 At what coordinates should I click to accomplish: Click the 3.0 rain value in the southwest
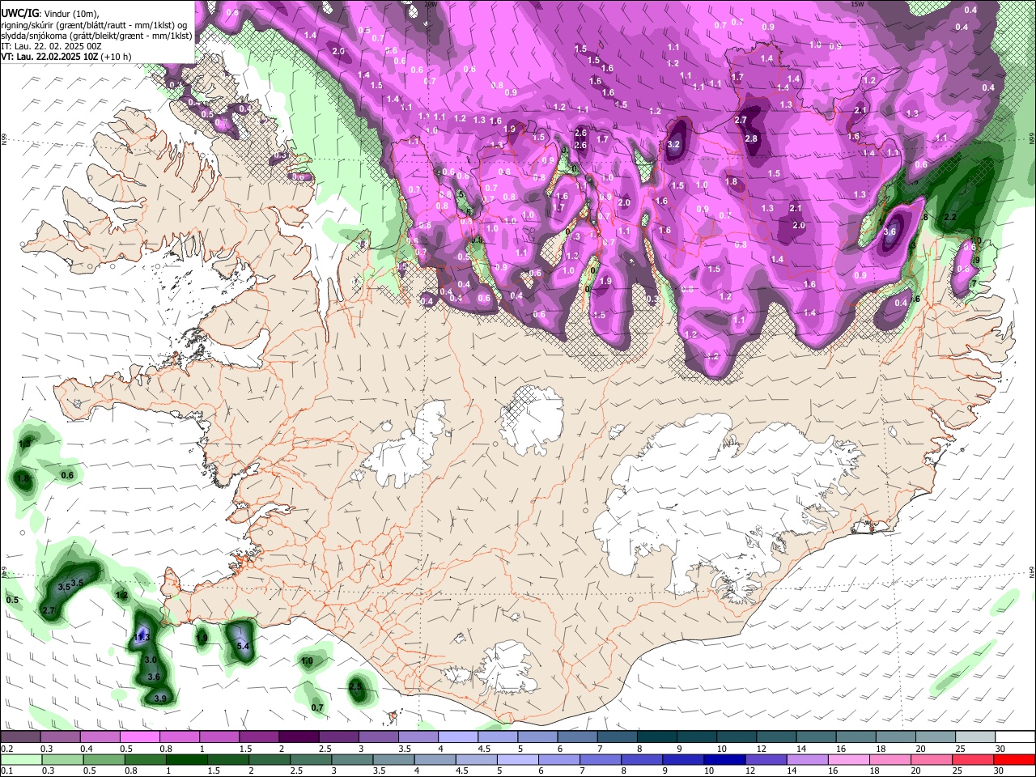(x=151, y=660)
